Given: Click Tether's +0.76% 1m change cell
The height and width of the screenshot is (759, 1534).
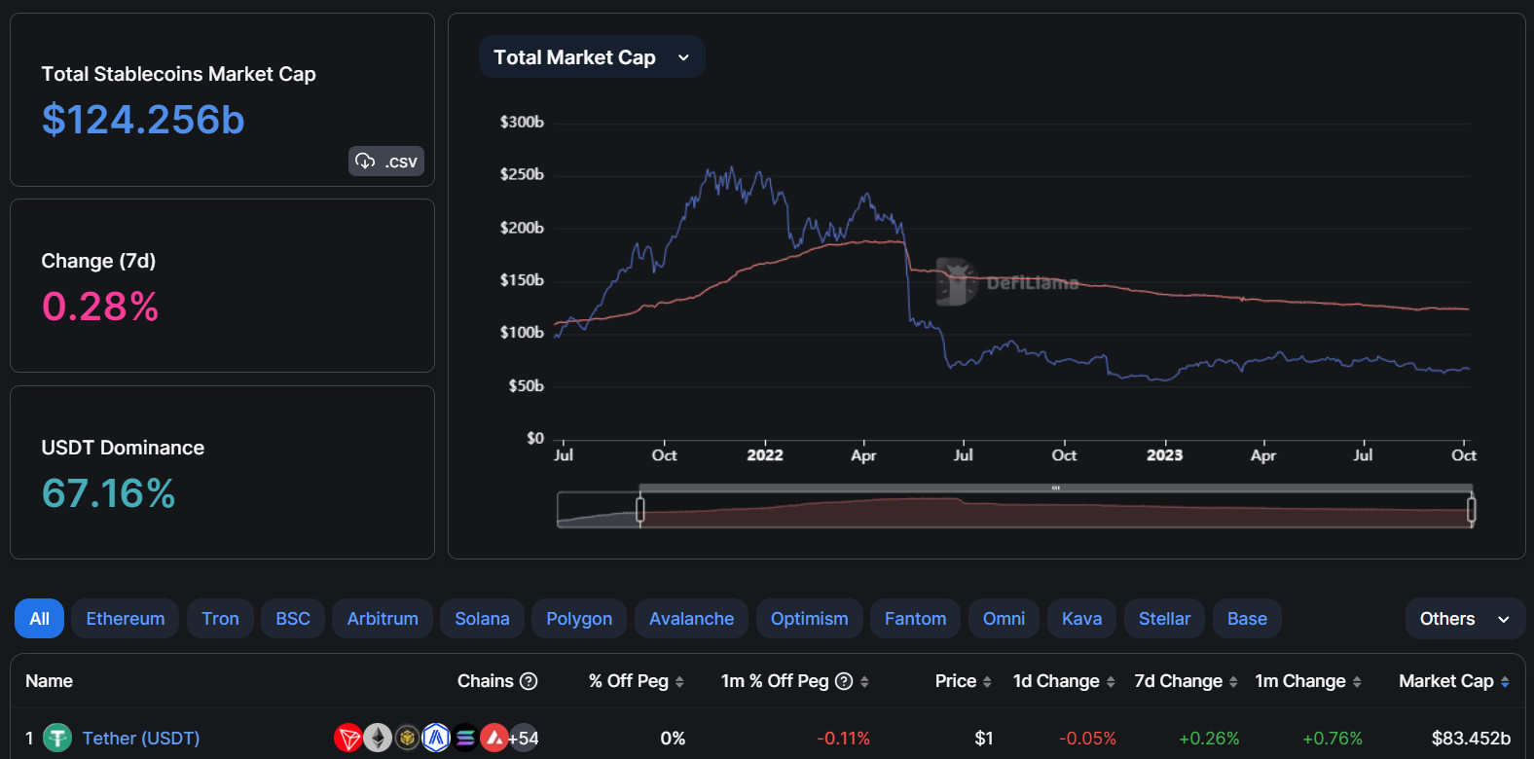Looking at the screenshot, I should coord(1332,739).
